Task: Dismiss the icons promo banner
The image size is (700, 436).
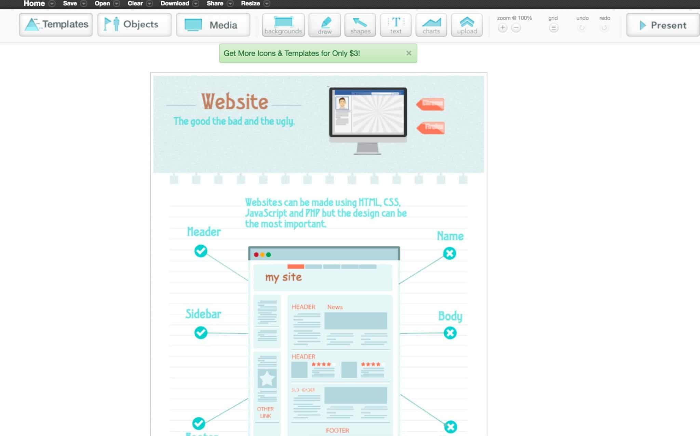Action: pyautogui.click(x=409, y=53)
